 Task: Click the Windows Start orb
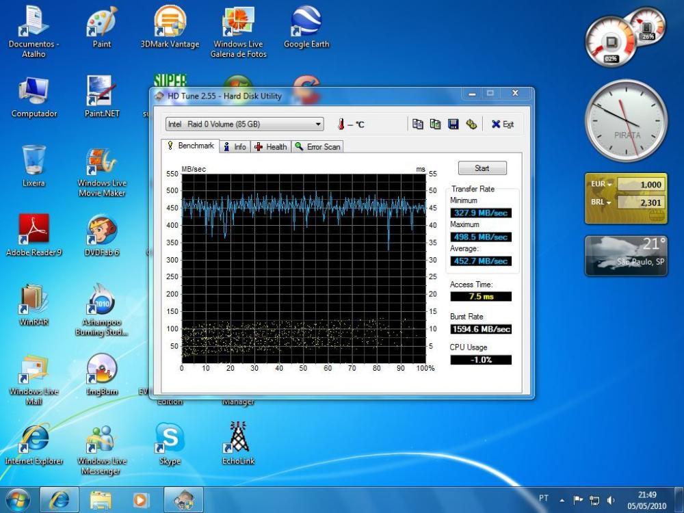pos(18,500)
